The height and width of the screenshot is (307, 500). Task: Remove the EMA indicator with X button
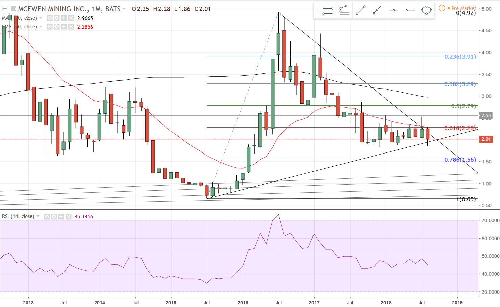[x=71, y=27]
